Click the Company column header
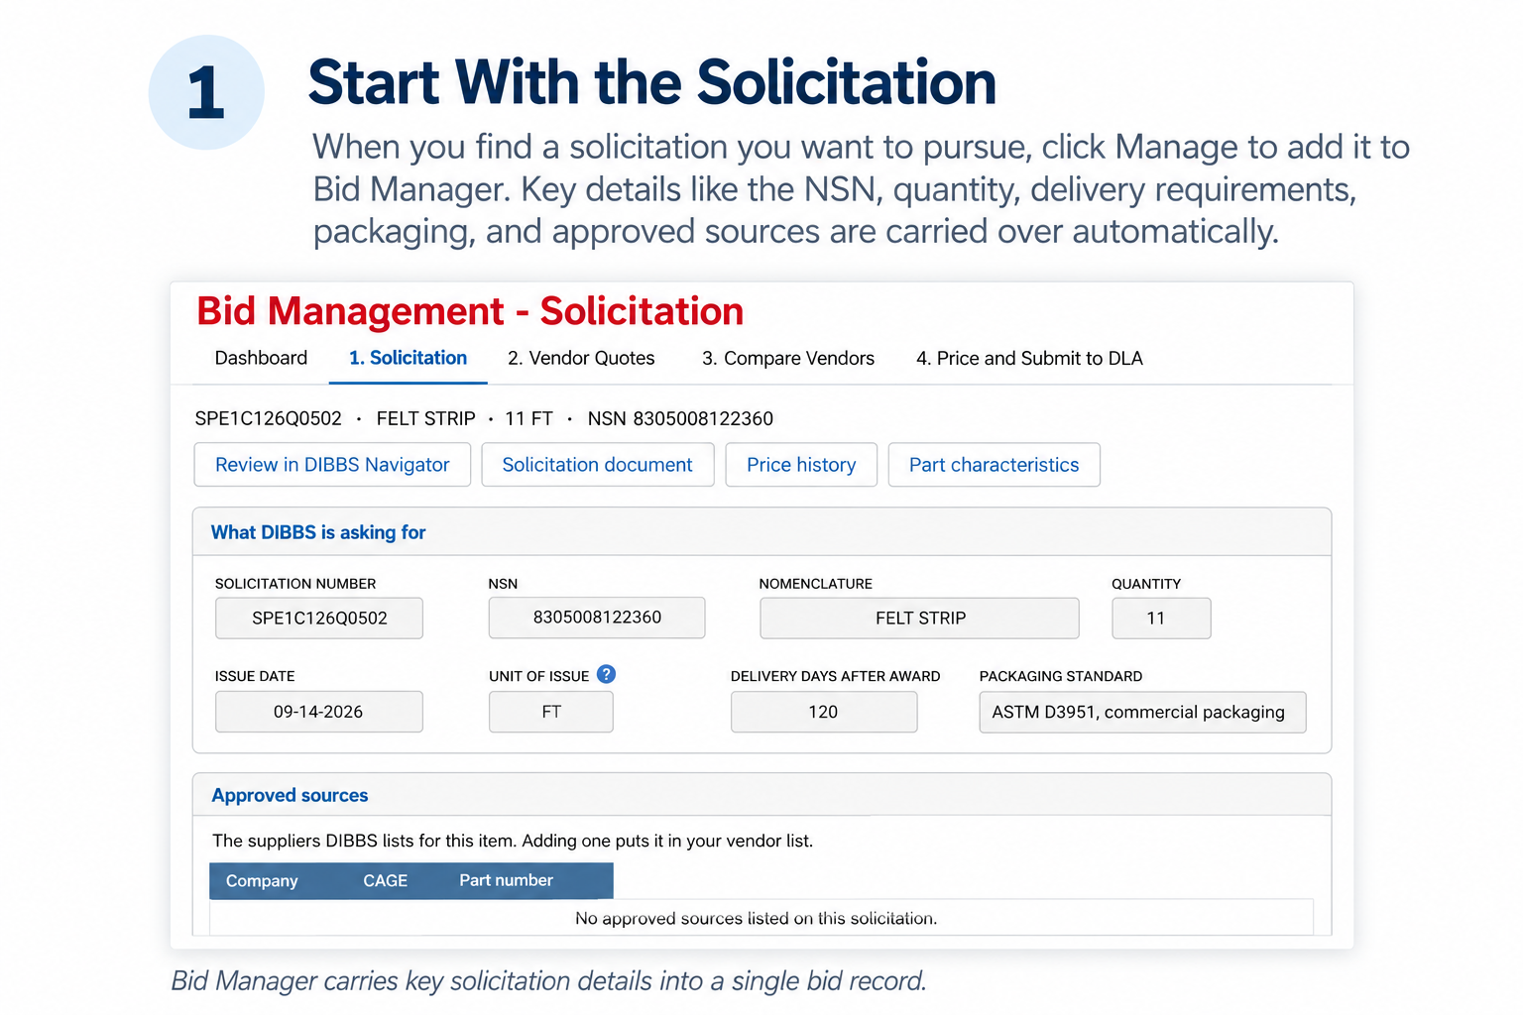 (262, 881)
